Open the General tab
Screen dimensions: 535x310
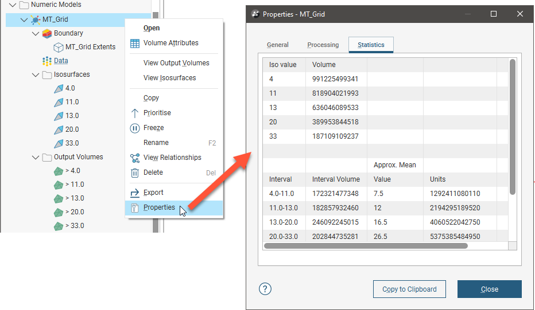(278, 45)
